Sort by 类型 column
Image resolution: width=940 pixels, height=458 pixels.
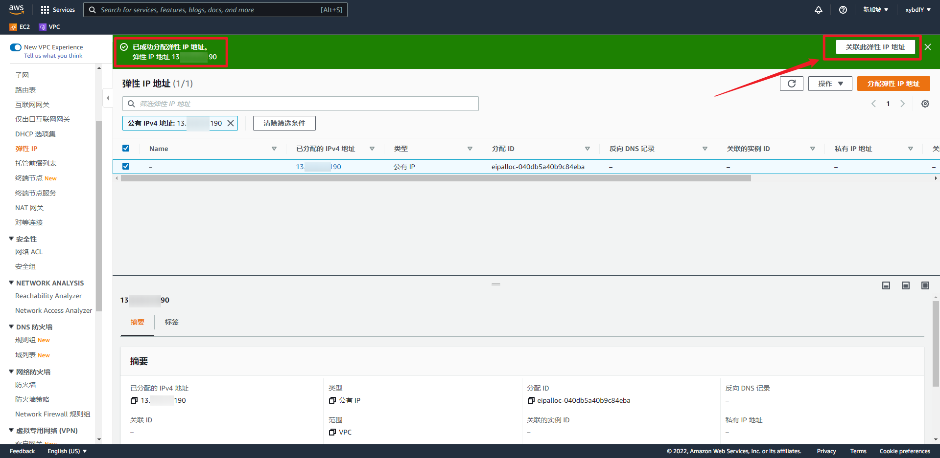point(470,149)
